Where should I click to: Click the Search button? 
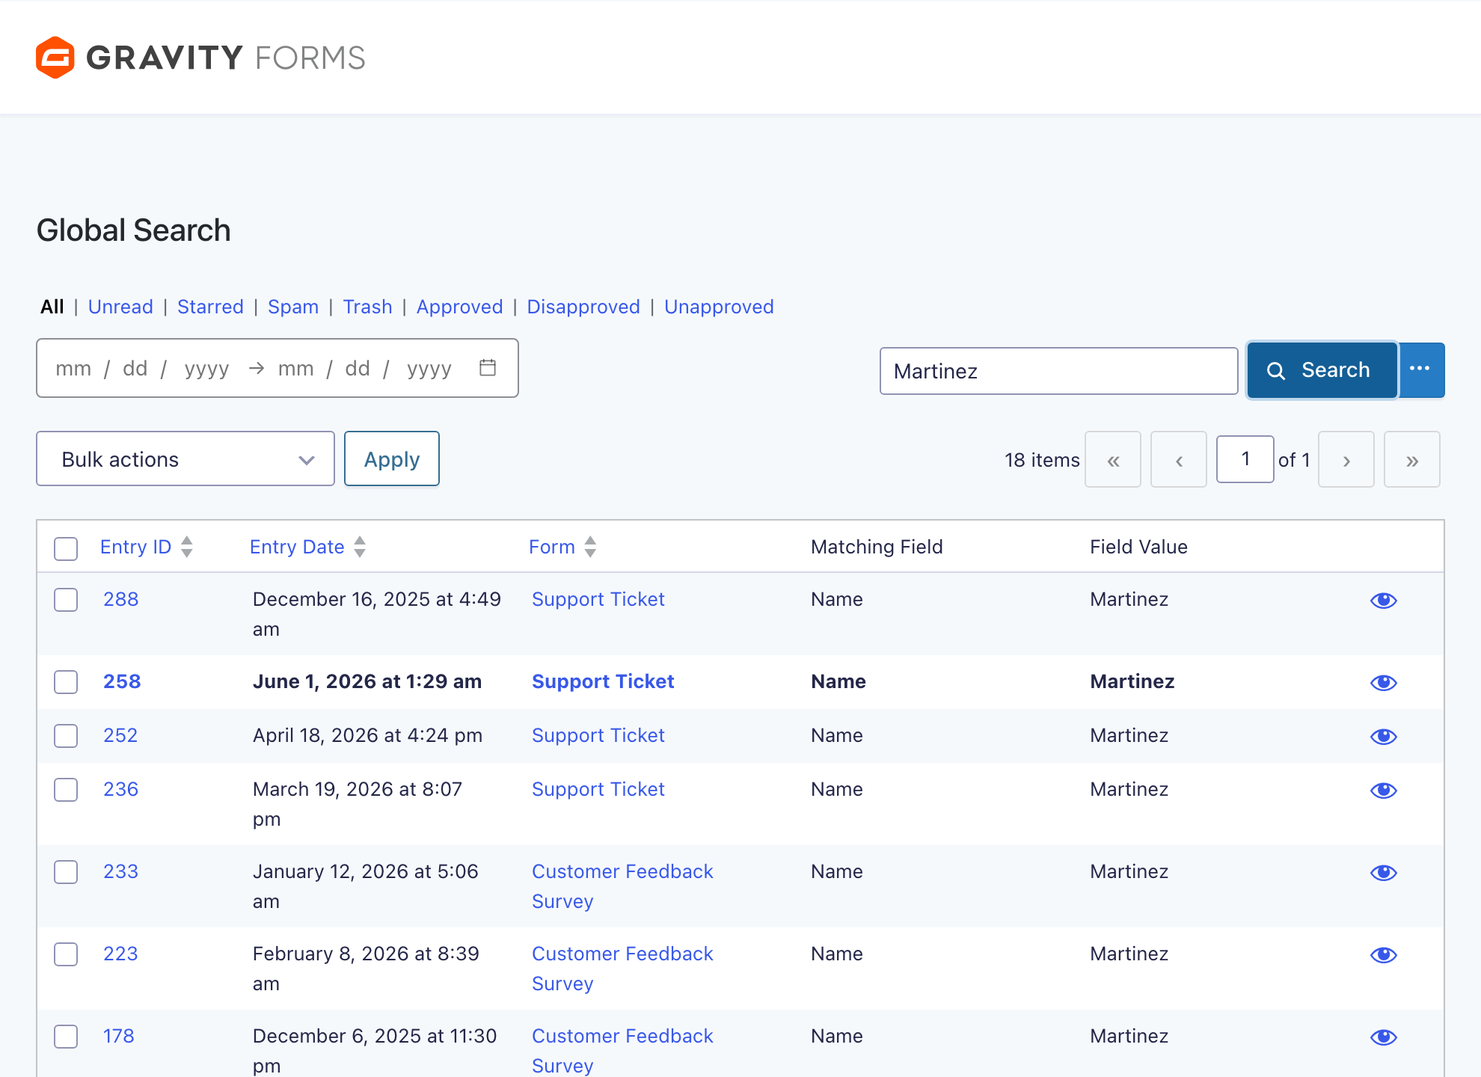(1322, 369)
